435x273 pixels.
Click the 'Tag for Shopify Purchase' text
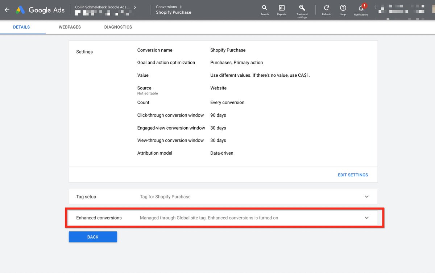click(x=165, y=197)
